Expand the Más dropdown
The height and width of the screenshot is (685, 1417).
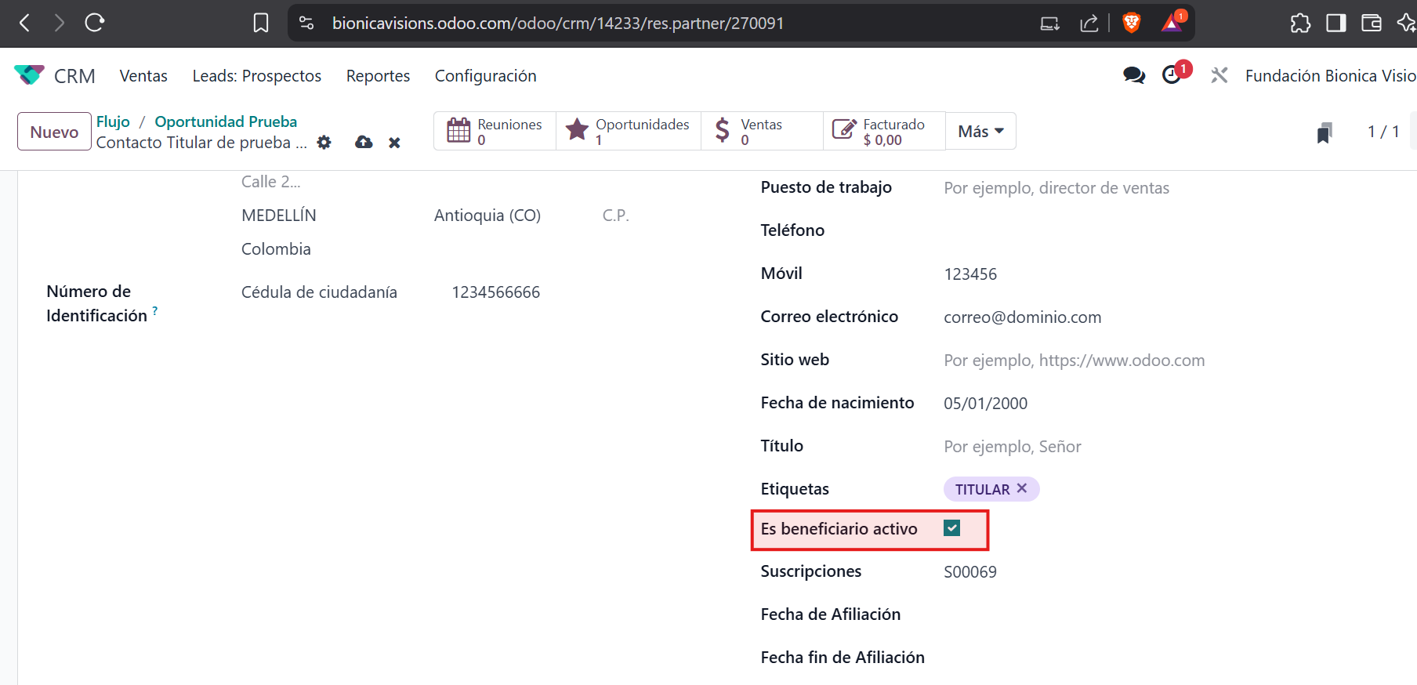coord(980,132)
